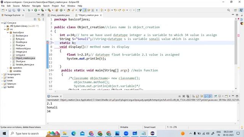The height and width of the screenshot is (137, 244).
Task: Open the Source menu
Action: tap(16, 6)
